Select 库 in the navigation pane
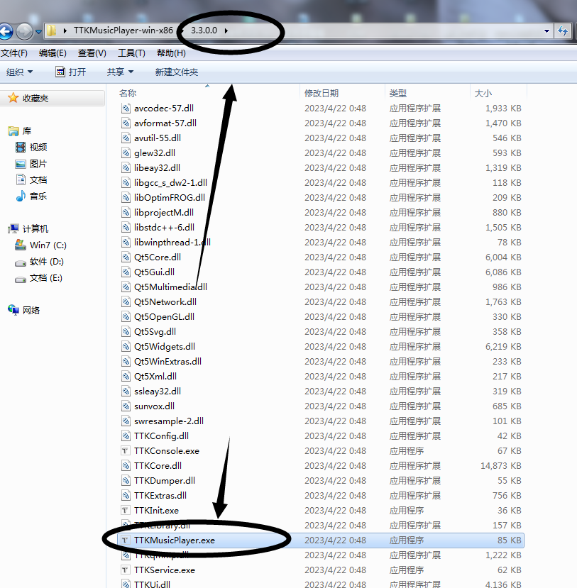The width and height of the screenshot is (577, 588). [x=27, y=131]
